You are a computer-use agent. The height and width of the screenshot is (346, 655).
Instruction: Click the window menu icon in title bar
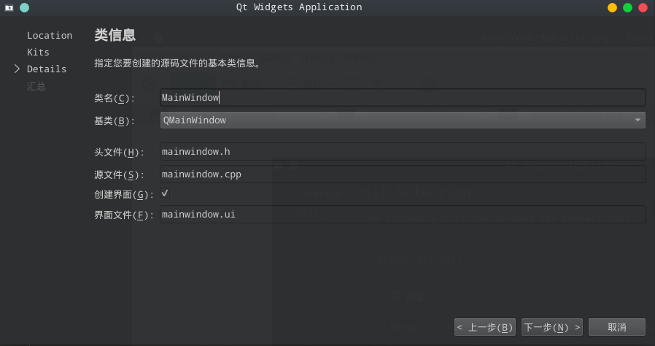pyautogui.click(x=9, y=8)
